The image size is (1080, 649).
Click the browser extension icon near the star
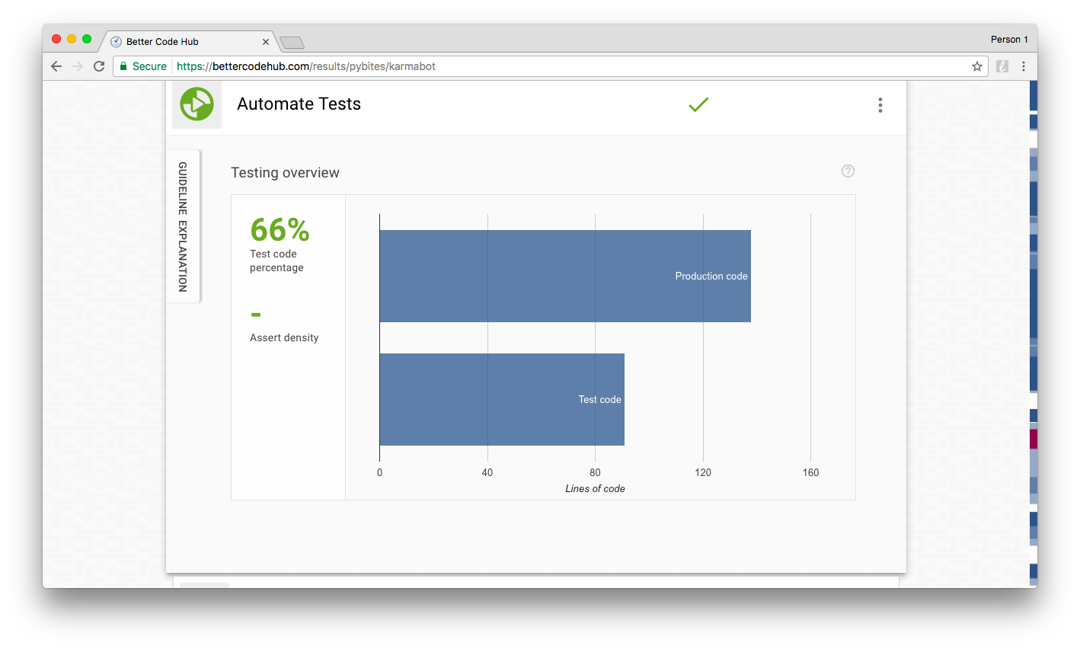tap(1002, 66)
